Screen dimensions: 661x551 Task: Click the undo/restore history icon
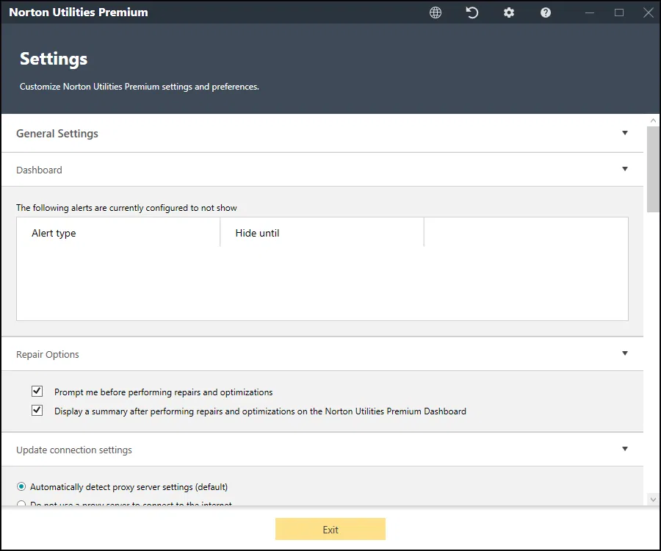(x=472, y=12)
